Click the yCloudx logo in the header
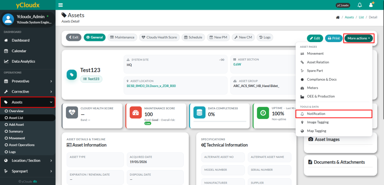Image resolution: width=384 pixels, height=185 pixels. (28, 5)
